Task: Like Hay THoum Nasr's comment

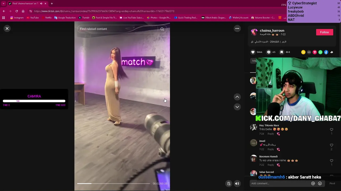Action: coord(331,130)
